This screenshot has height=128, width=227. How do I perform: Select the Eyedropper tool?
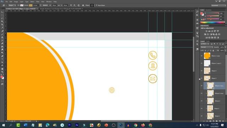(2, 28)
